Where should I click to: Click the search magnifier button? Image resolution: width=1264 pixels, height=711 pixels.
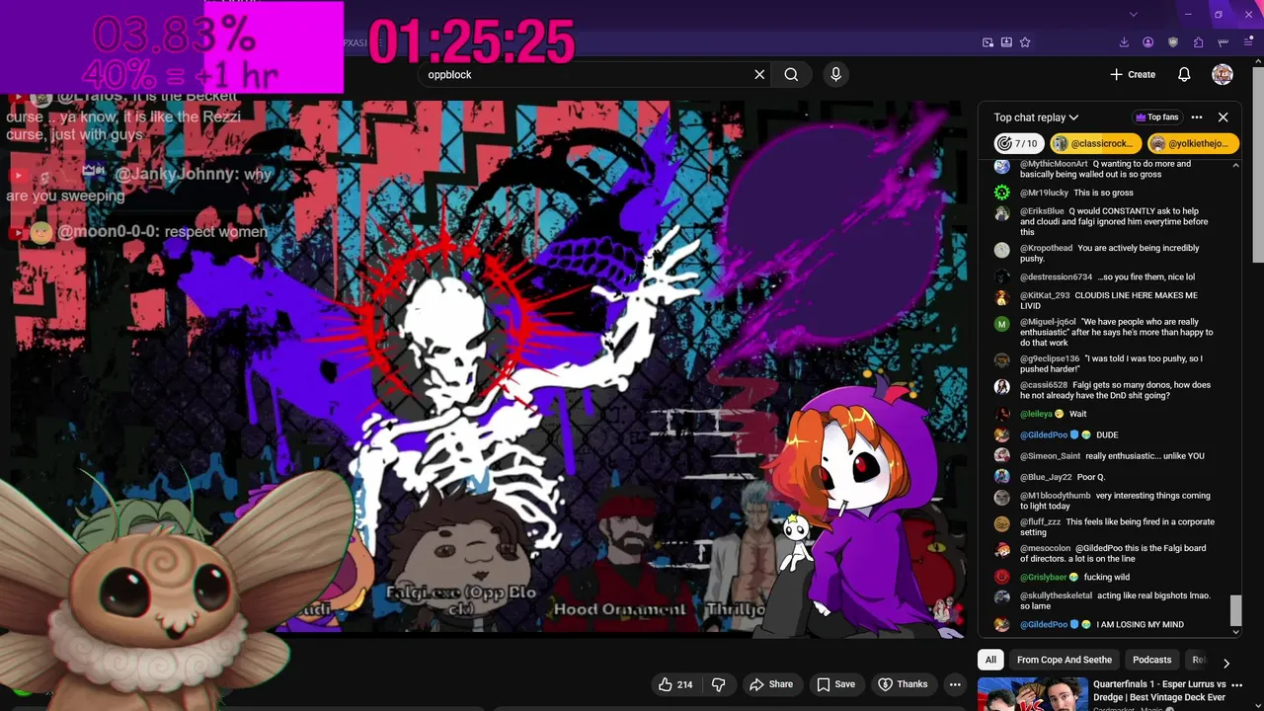coord(791,74)
